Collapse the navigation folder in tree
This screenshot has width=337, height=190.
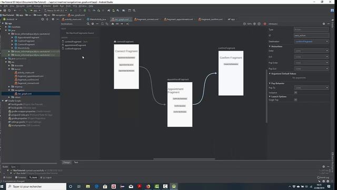(9, 90)
